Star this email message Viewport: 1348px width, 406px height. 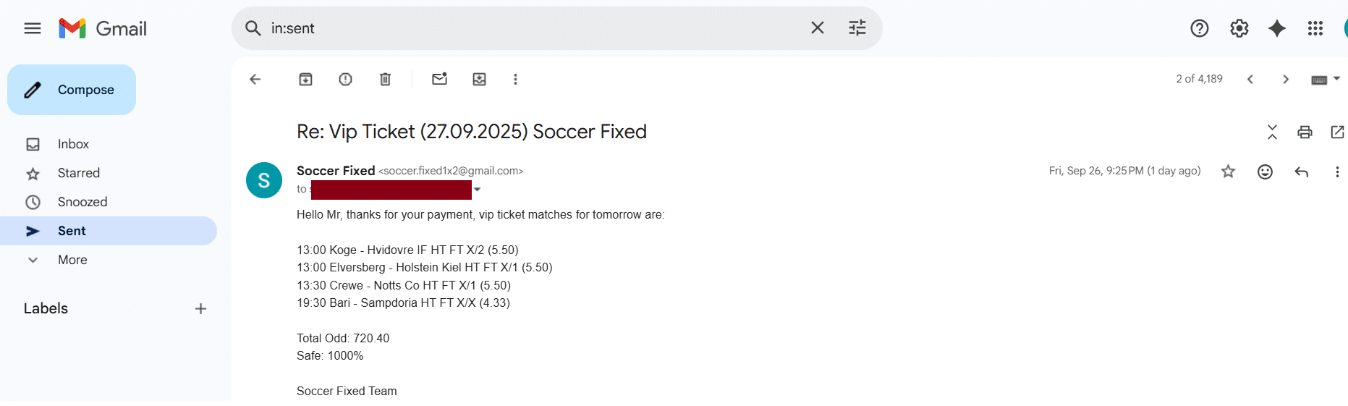1228,172
